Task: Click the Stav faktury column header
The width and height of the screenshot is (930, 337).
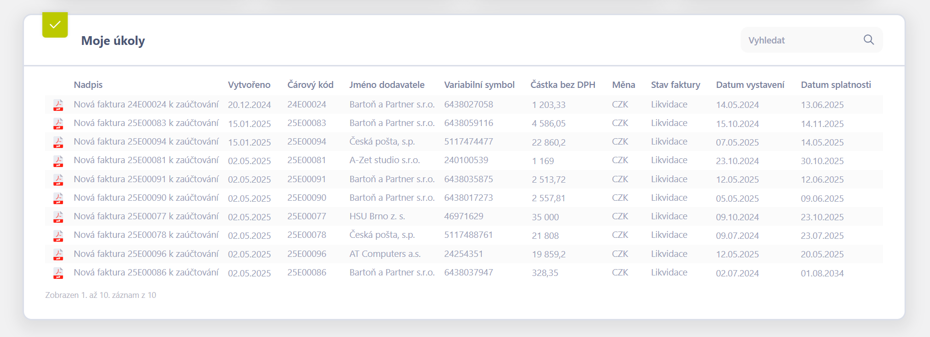Action: pyautogui.click(x=675, y=85)
